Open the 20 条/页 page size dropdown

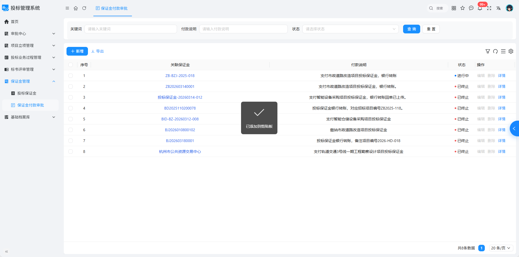[x=501, y=248]
